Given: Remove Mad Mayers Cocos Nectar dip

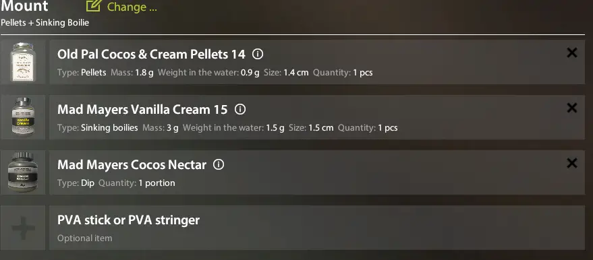Looking at the screenshot, I should click(572, 163).
